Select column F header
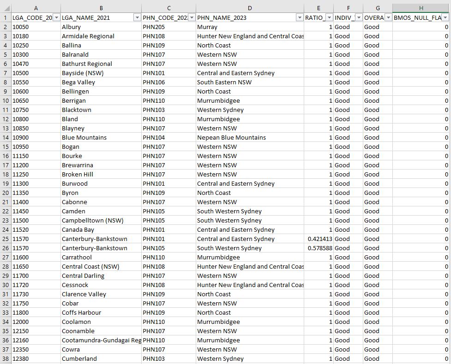The height and width of the screenshot is (364, 451). point(349,8)
